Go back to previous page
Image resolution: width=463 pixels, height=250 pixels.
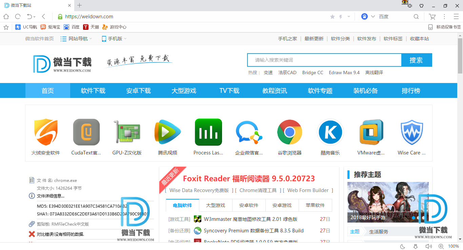pos(43,17)
